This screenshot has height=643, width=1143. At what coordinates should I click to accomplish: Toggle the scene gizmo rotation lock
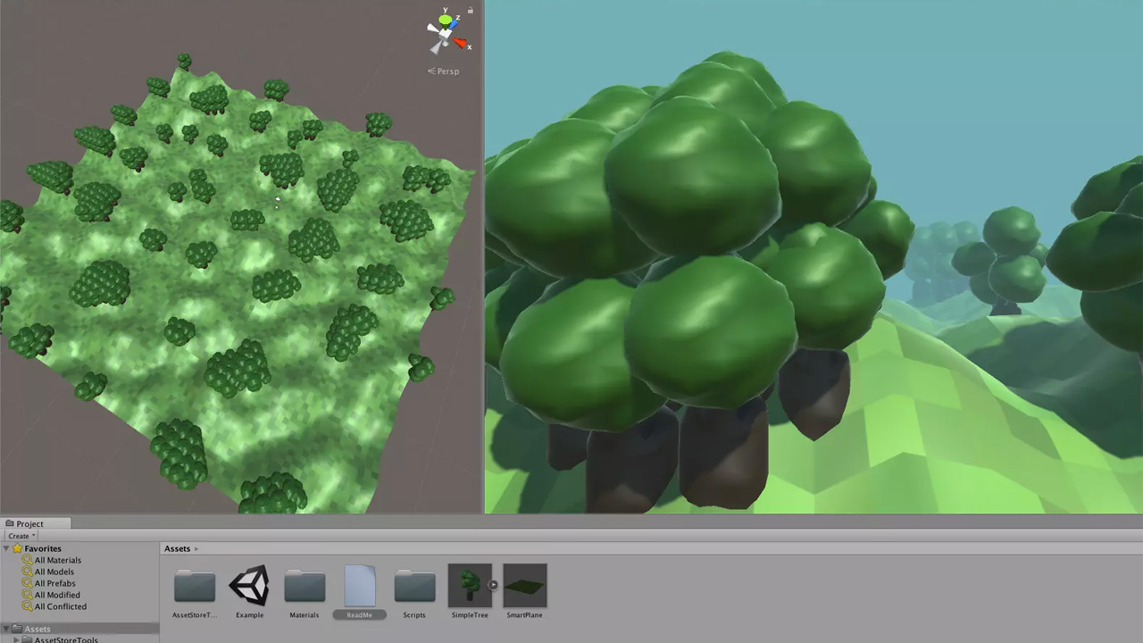click(470, 11)
